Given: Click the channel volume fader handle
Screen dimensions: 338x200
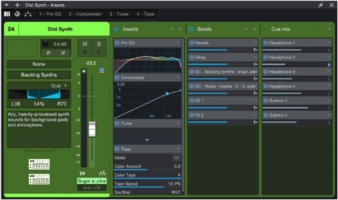Looking at the screenshot, I should [x=92, y=129].
